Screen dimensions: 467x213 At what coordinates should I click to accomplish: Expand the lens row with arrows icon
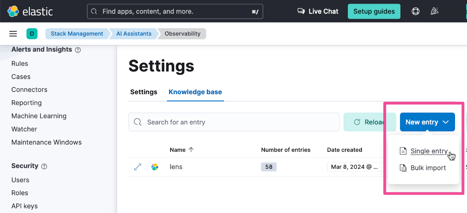pos(137,167)
